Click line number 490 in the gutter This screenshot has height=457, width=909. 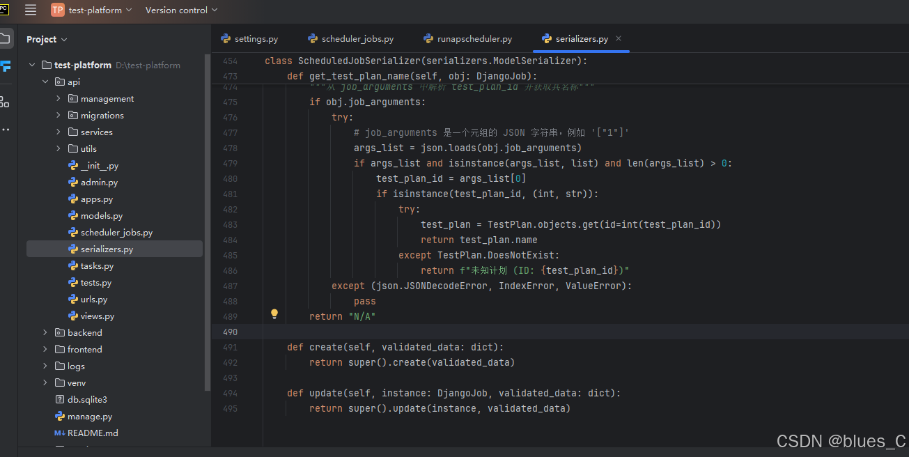tap(230, 332)
